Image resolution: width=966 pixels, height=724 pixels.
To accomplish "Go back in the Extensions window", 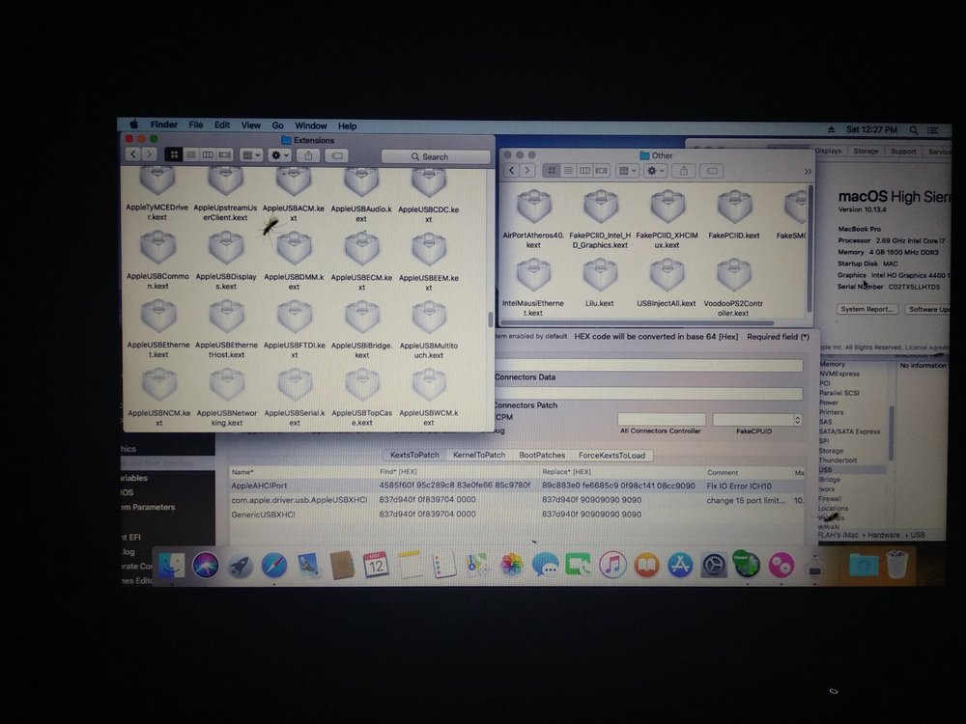I will click(x=133, y=154).
